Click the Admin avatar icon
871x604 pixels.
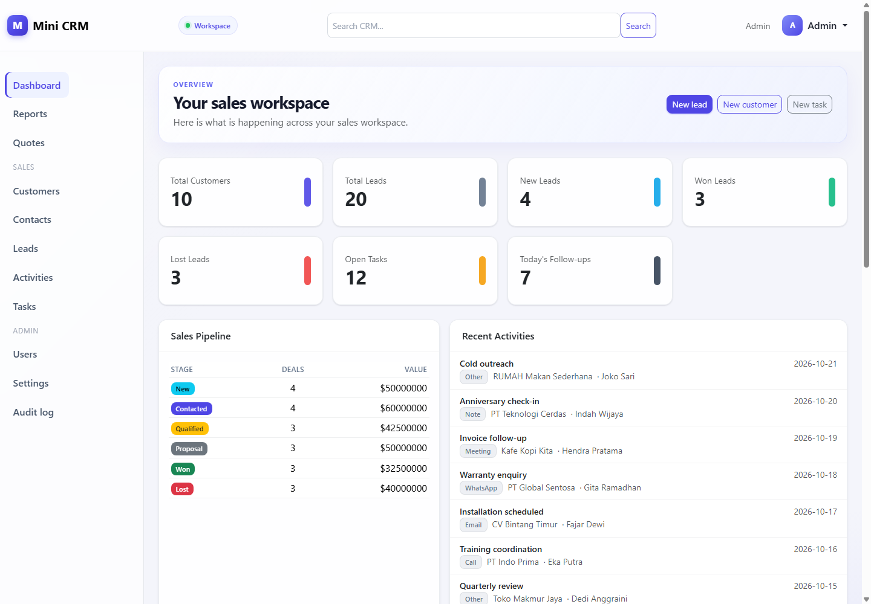point(792,25)
